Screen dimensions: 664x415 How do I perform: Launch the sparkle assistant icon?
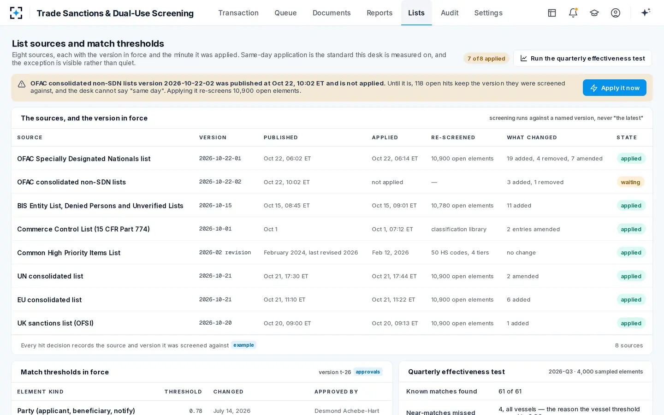[646, 12]
